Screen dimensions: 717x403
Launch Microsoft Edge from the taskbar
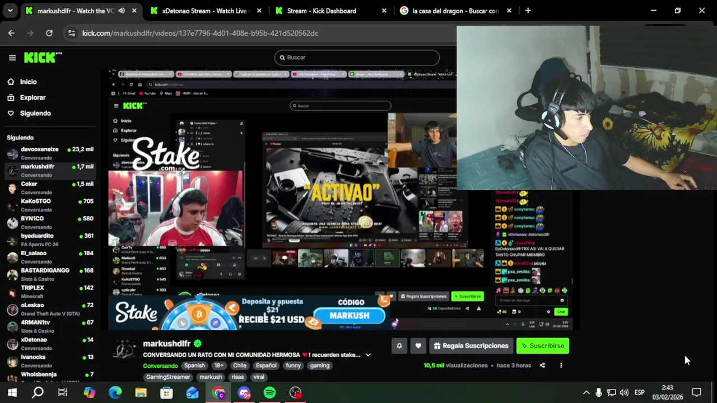(115, 393)
